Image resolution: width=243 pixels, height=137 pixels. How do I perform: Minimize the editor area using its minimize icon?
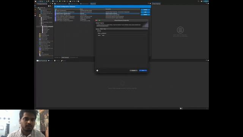(x=148, y=3)
